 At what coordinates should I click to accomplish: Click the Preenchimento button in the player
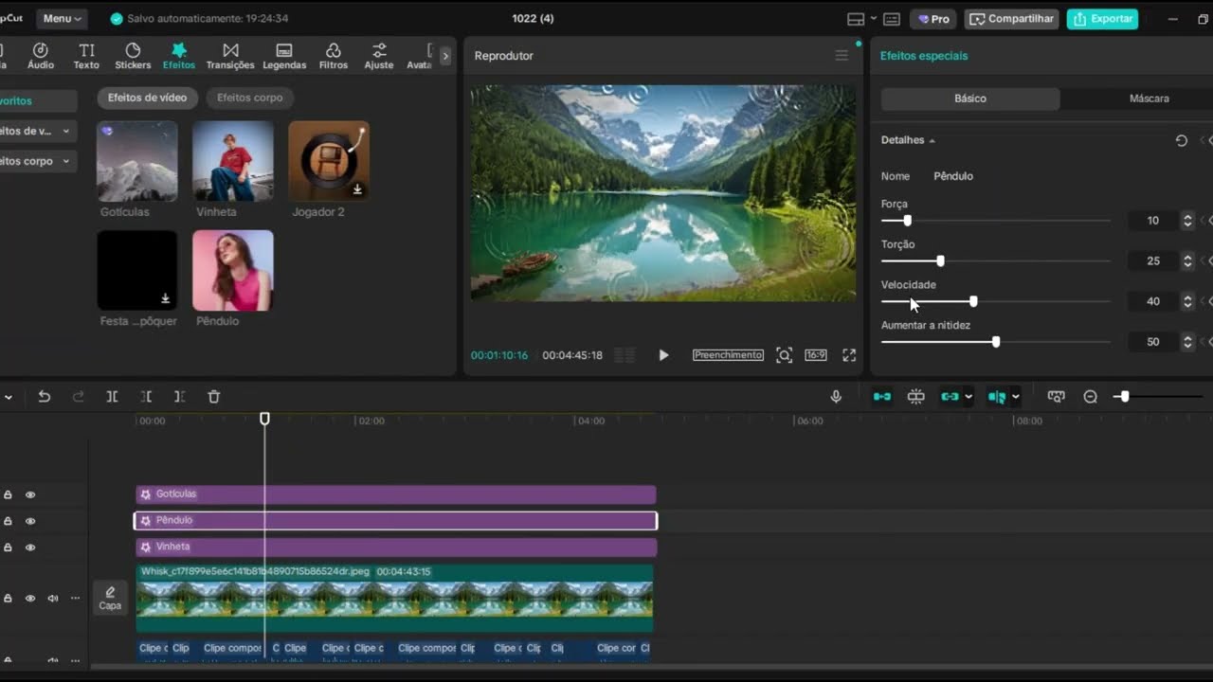click(728, 355)
